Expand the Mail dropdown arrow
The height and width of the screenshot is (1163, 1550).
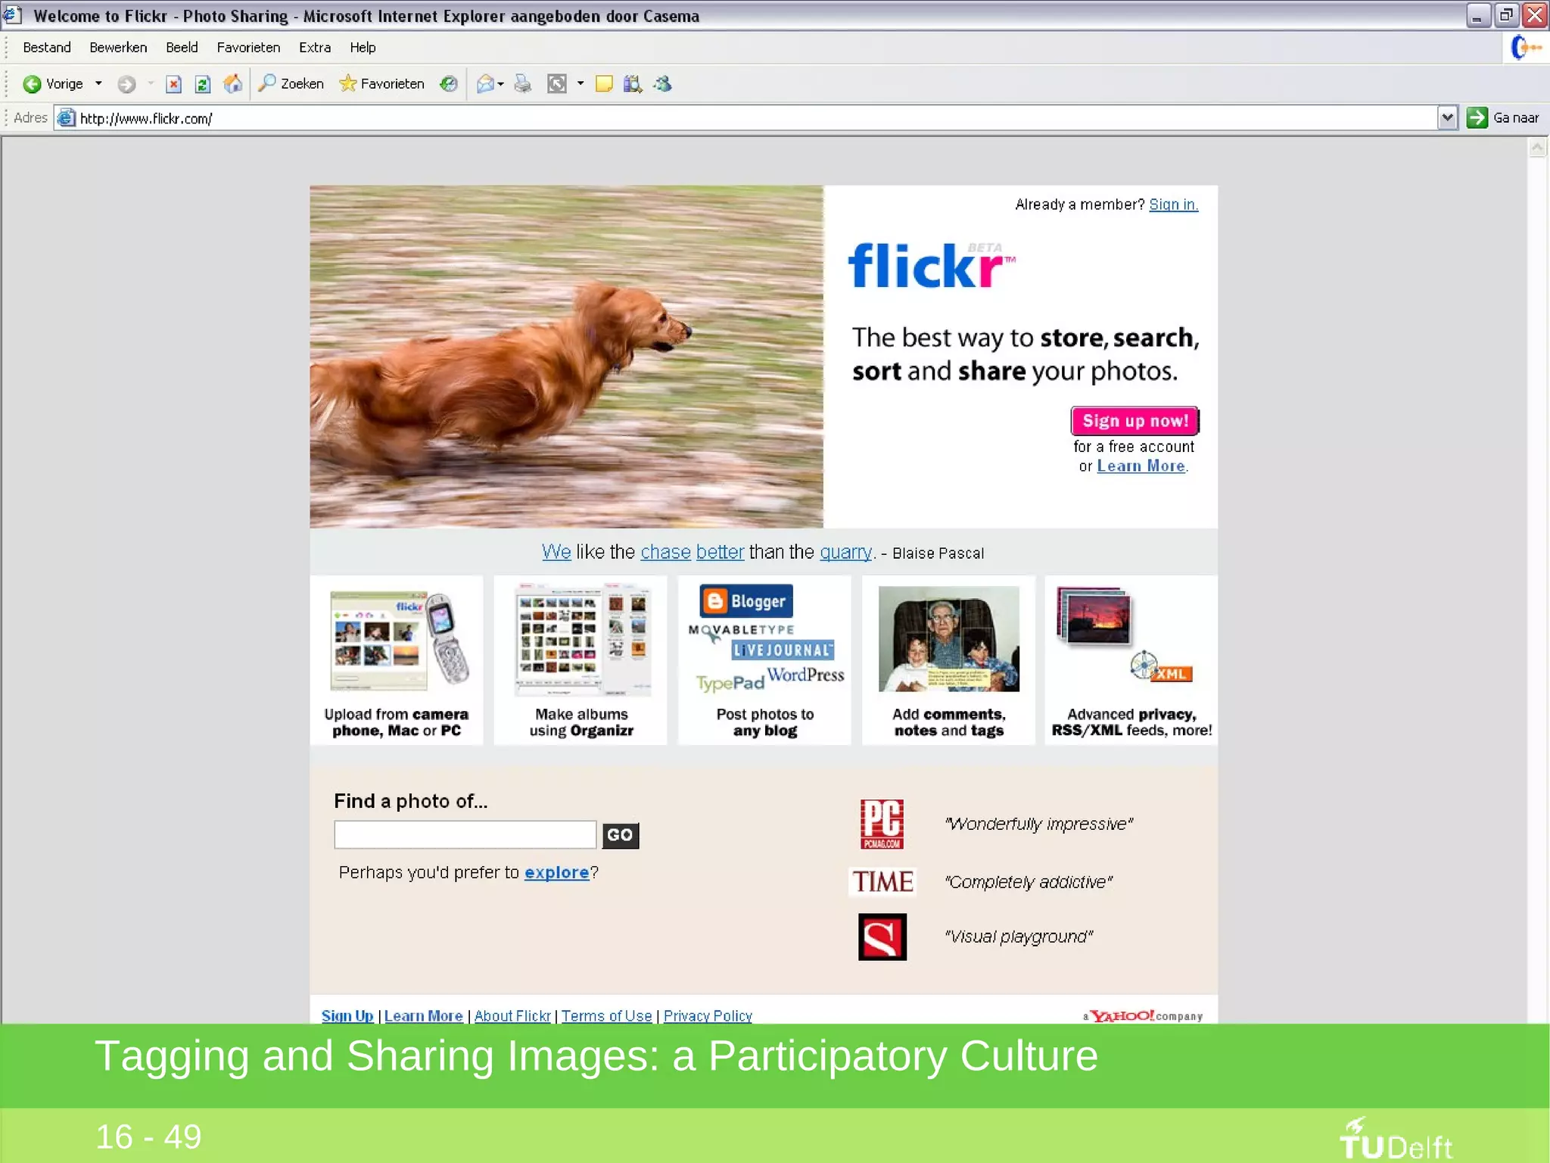pyautogui.click(x=501, y=84)
